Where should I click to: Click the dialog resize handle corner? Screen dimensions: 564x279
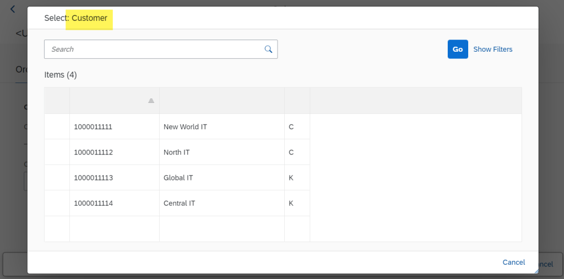(535, 270)
